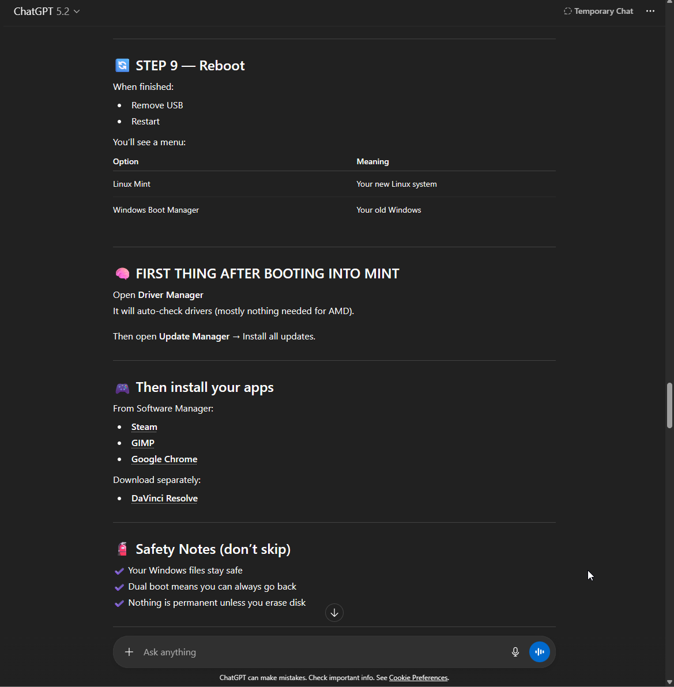Click the plus attach icon in composer

click(x=129, y=652)
